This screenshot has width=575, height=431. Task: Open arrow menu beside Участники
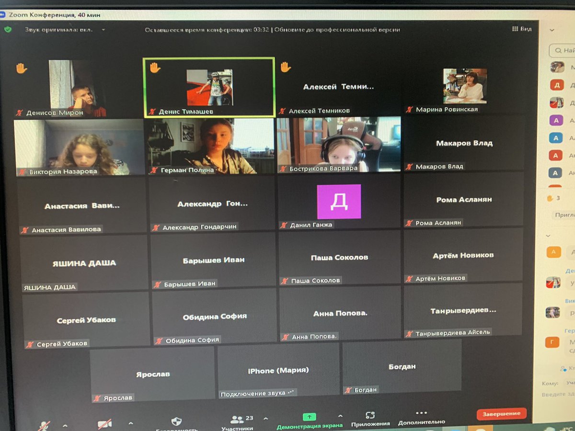pyautogui.click(x=266, y=418)
